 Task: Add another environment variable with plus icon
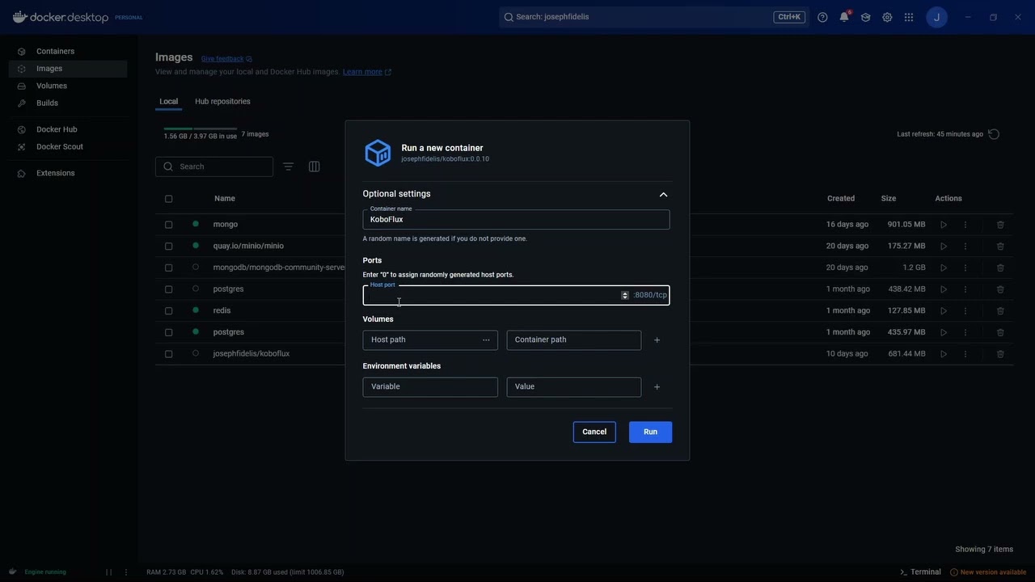657,387
